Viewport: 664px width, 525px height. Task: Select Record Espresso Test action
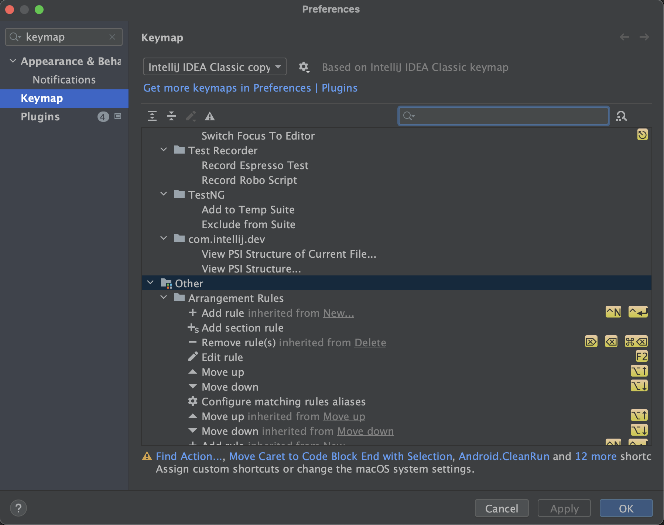[396, 165]
